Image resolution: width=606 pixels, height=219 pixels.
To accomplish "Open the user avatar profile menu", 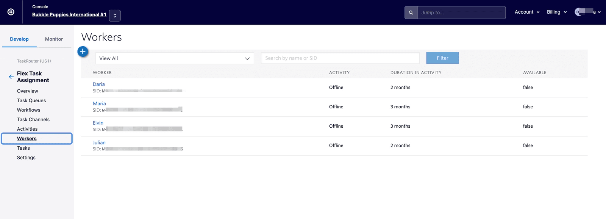I will (x=587, y=12).
